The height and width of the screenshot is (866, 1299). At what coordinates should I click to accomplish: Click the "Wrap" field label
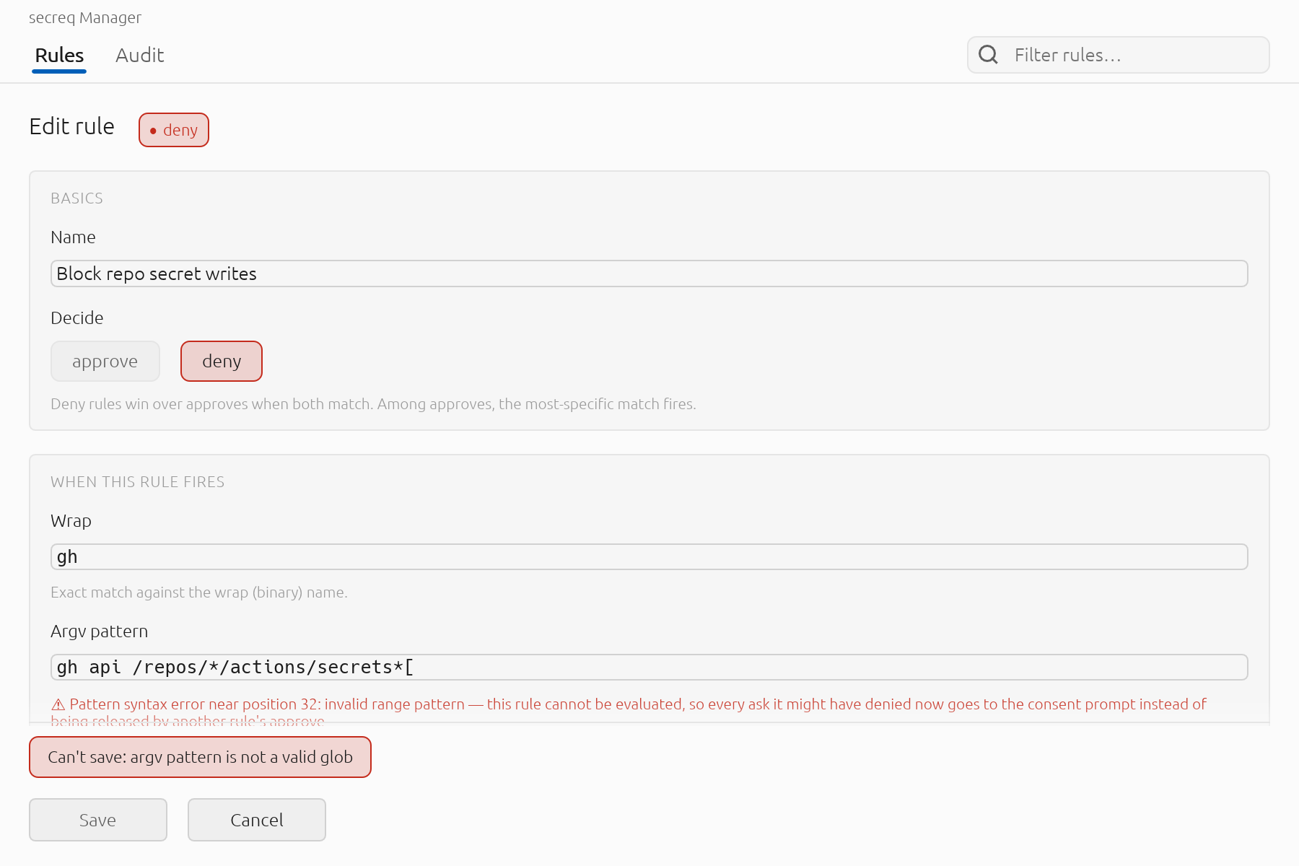pos(71,521)
